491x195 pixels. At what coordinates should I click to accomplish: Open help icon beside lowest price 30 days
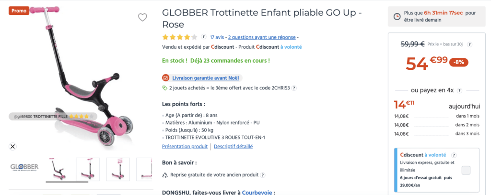tap(469, 44)
